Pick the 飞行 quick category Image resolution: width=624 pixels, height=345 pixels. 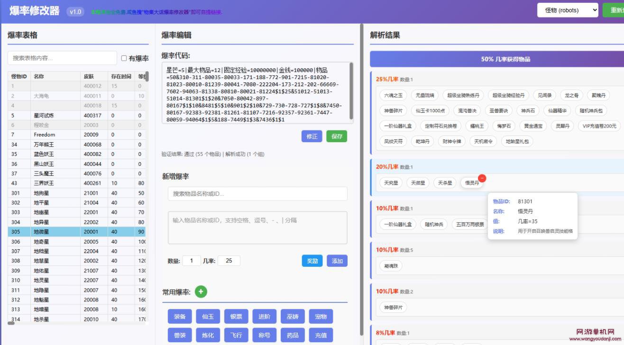tap(236, 335)
